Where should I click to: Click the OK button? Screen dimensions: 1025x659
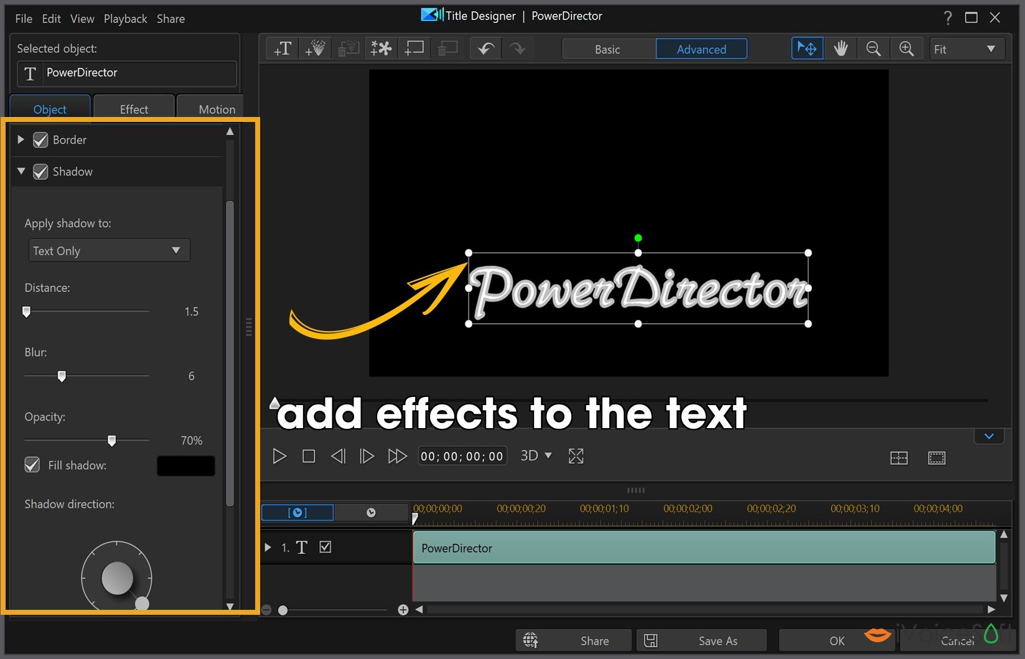(x=836, y=640)
